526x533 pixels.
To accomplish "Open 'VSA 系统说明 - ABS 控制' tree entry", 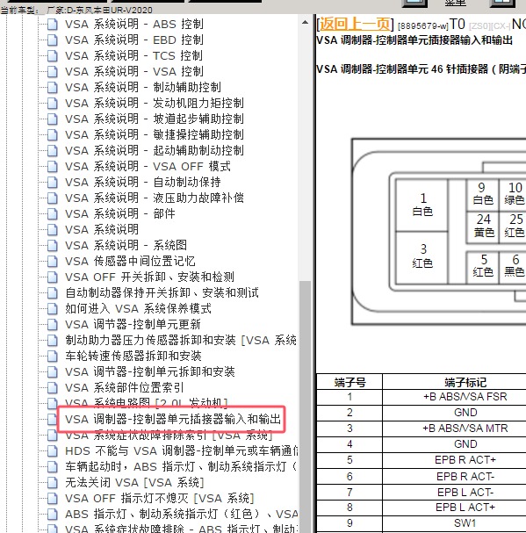I will point(134,24).
